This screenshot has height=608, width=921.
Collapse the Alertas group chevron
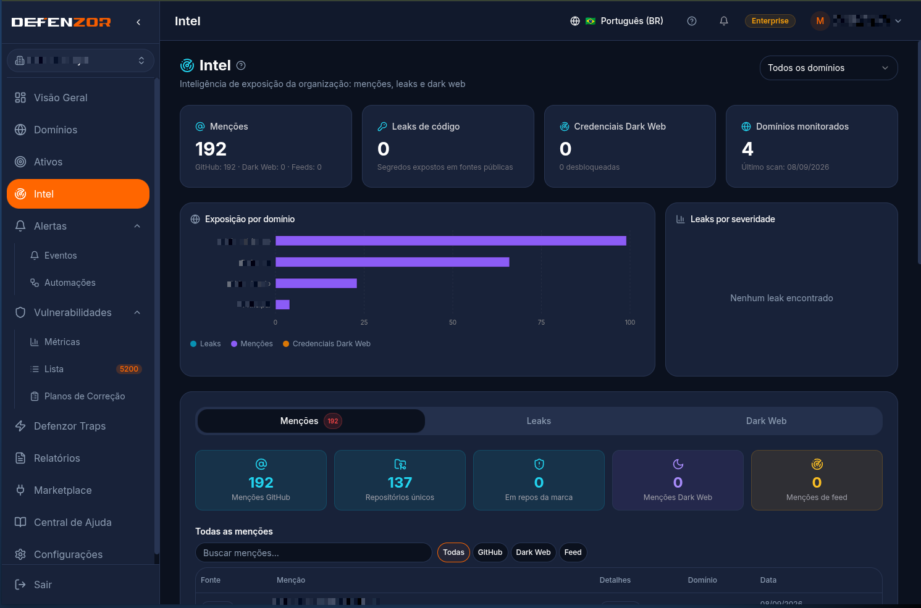(x=137, y=226)
